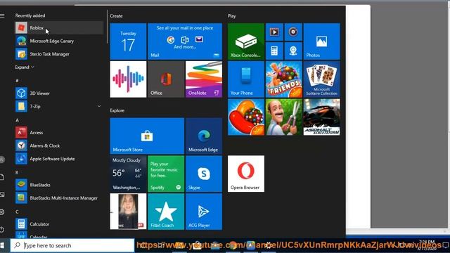Jump to letter A section header

coord(17,120)
